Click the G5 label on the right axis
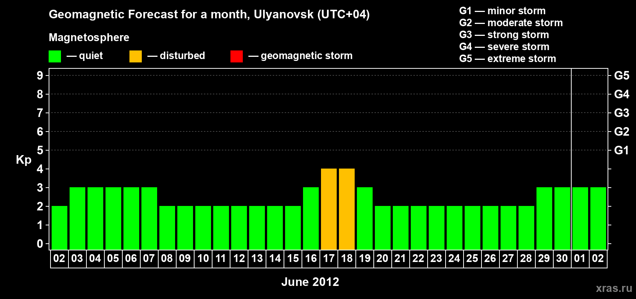This screenshot has width=636, height=299. (x=622, y=75)
